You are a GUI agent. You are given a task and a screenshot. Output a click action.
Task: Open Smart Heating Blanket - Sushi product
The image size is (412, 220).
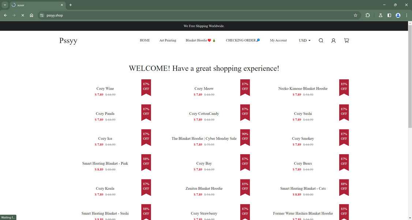tap(105, 213)
